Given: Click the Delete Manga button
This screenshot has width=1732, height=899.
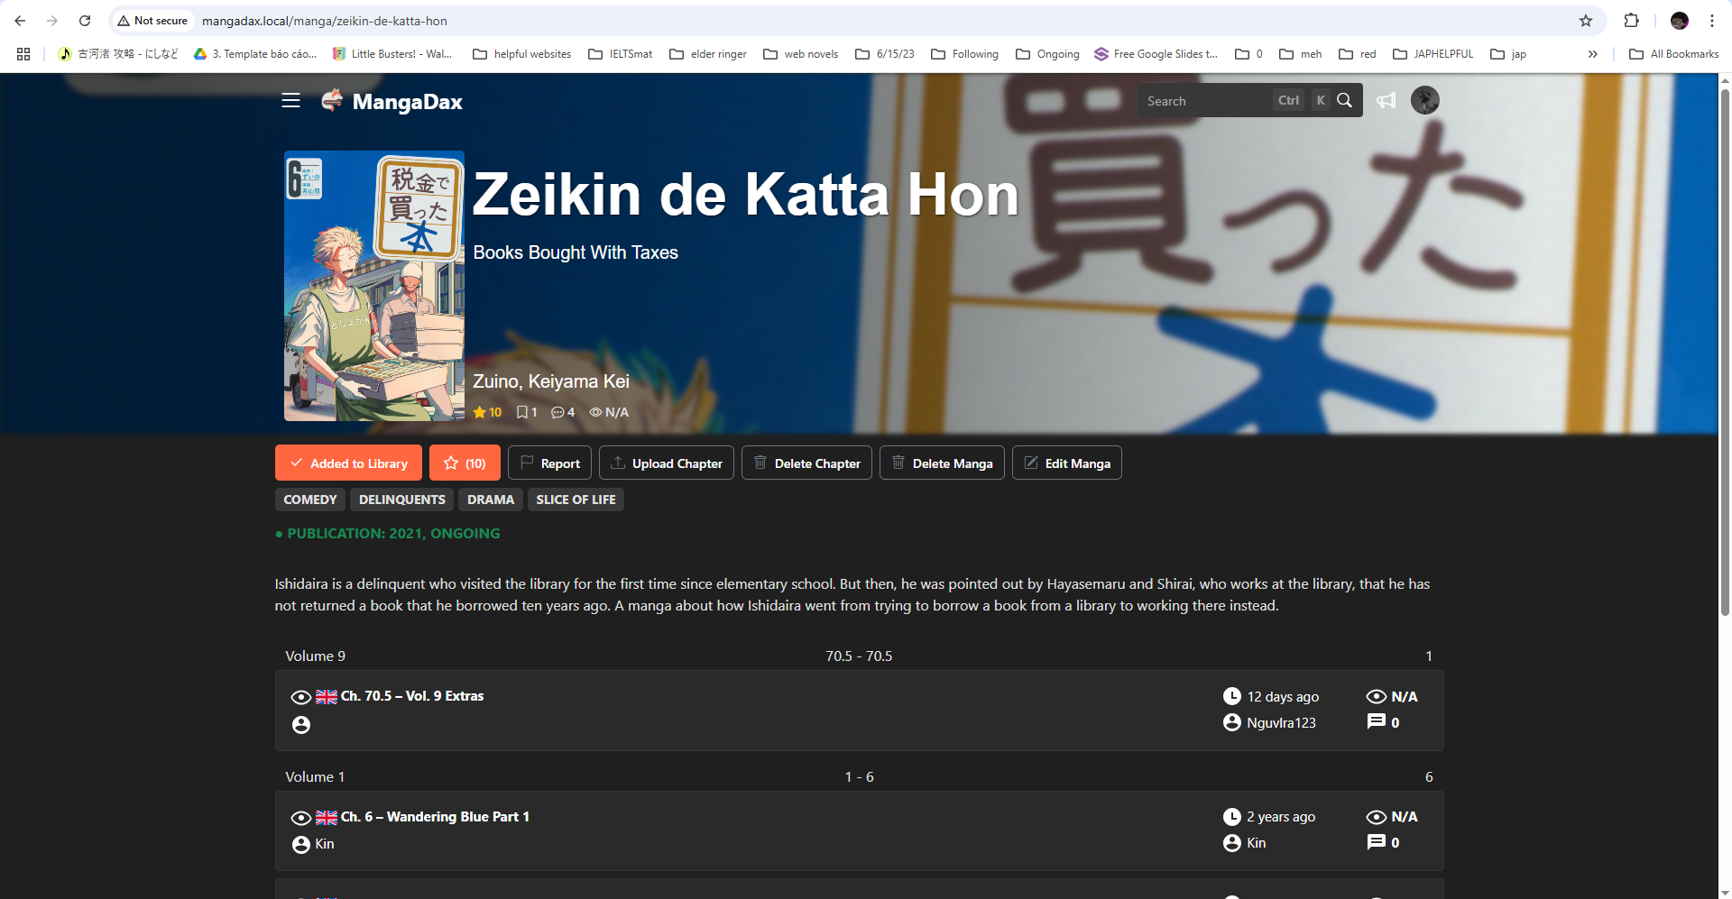Looking at the screenshot, I should [x=942, y=463].
